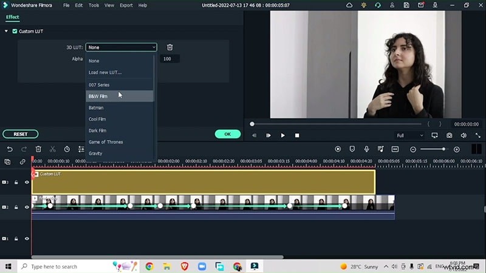Lock track 3 with the padlock
The image size is (486, 273).
(16, 183)
